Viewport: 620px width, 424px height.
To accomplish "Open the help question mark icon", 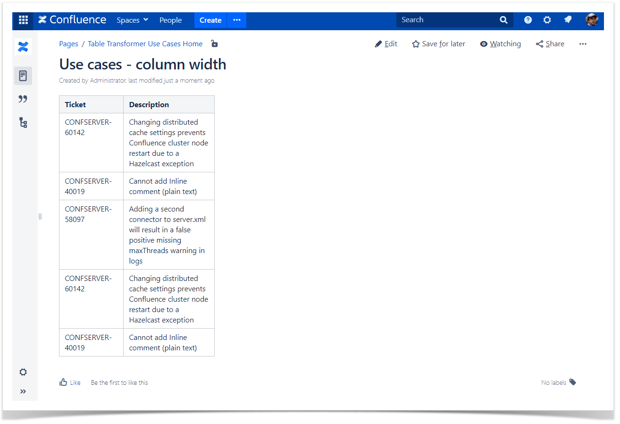I will pos(528,20).
